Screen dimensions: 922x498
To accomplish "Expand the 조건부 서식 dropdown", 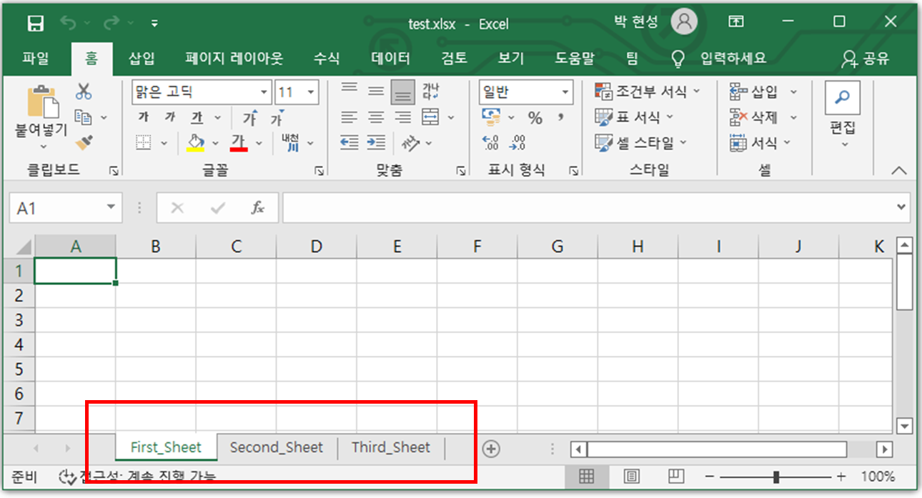I will point(697,91).
